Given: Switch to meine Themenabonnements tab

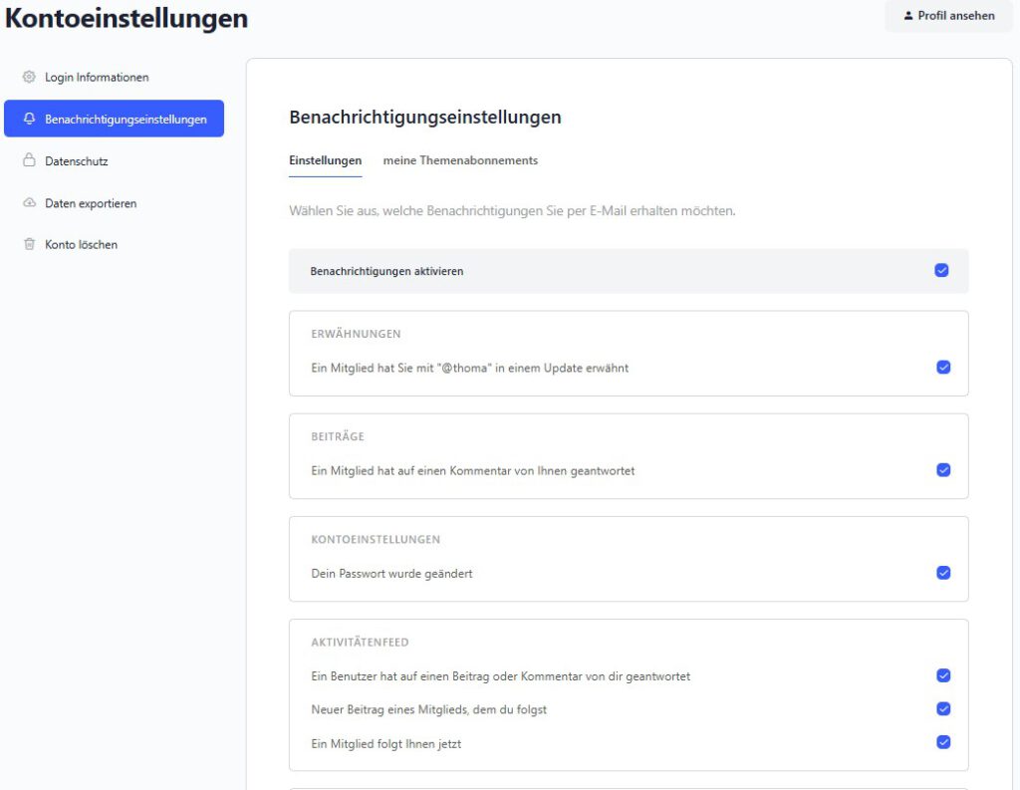Looking at the screenshot, I should [x=460, y=160].
